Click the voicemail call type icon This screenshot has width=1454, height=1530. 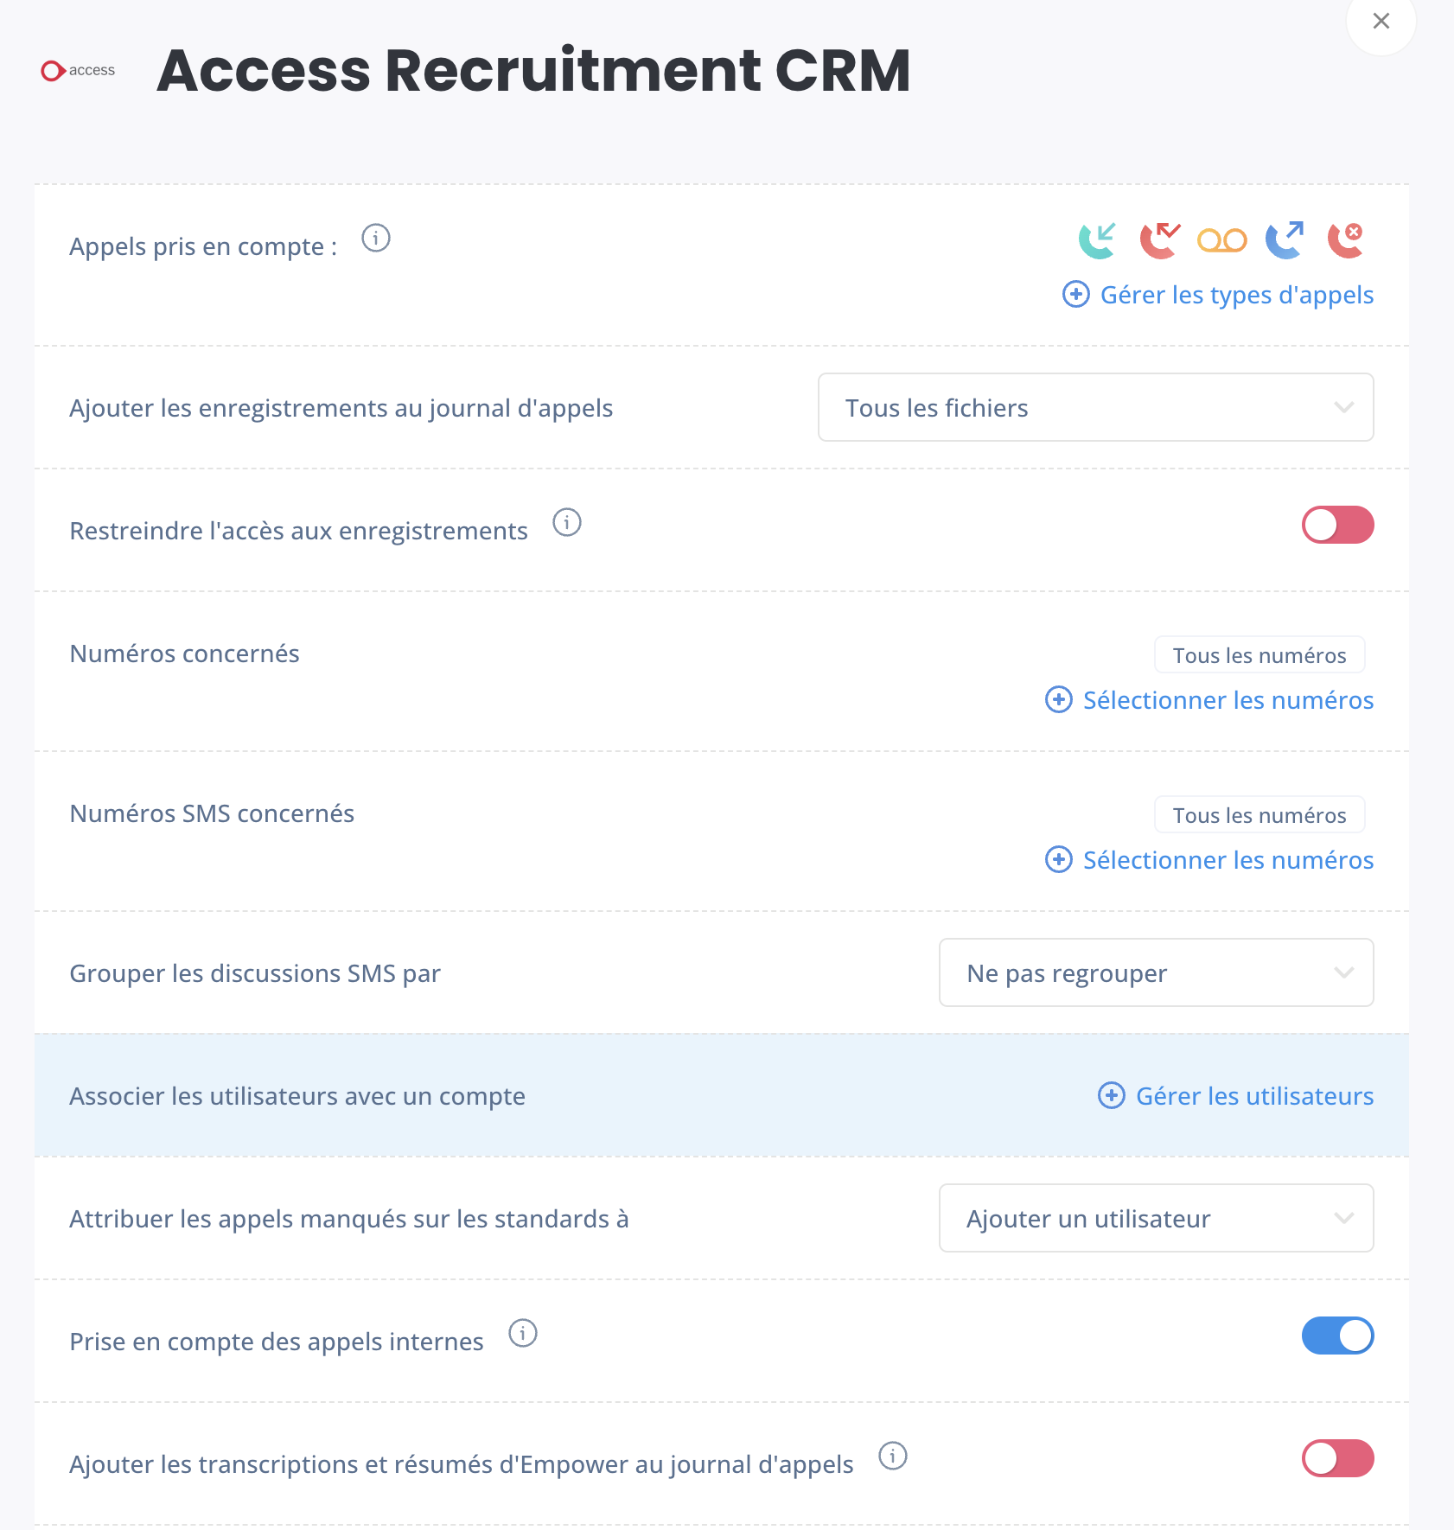click(x=1221, y=240)
